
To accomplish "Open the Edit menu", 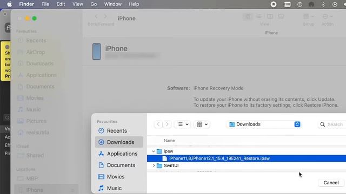I will point(61,4).
